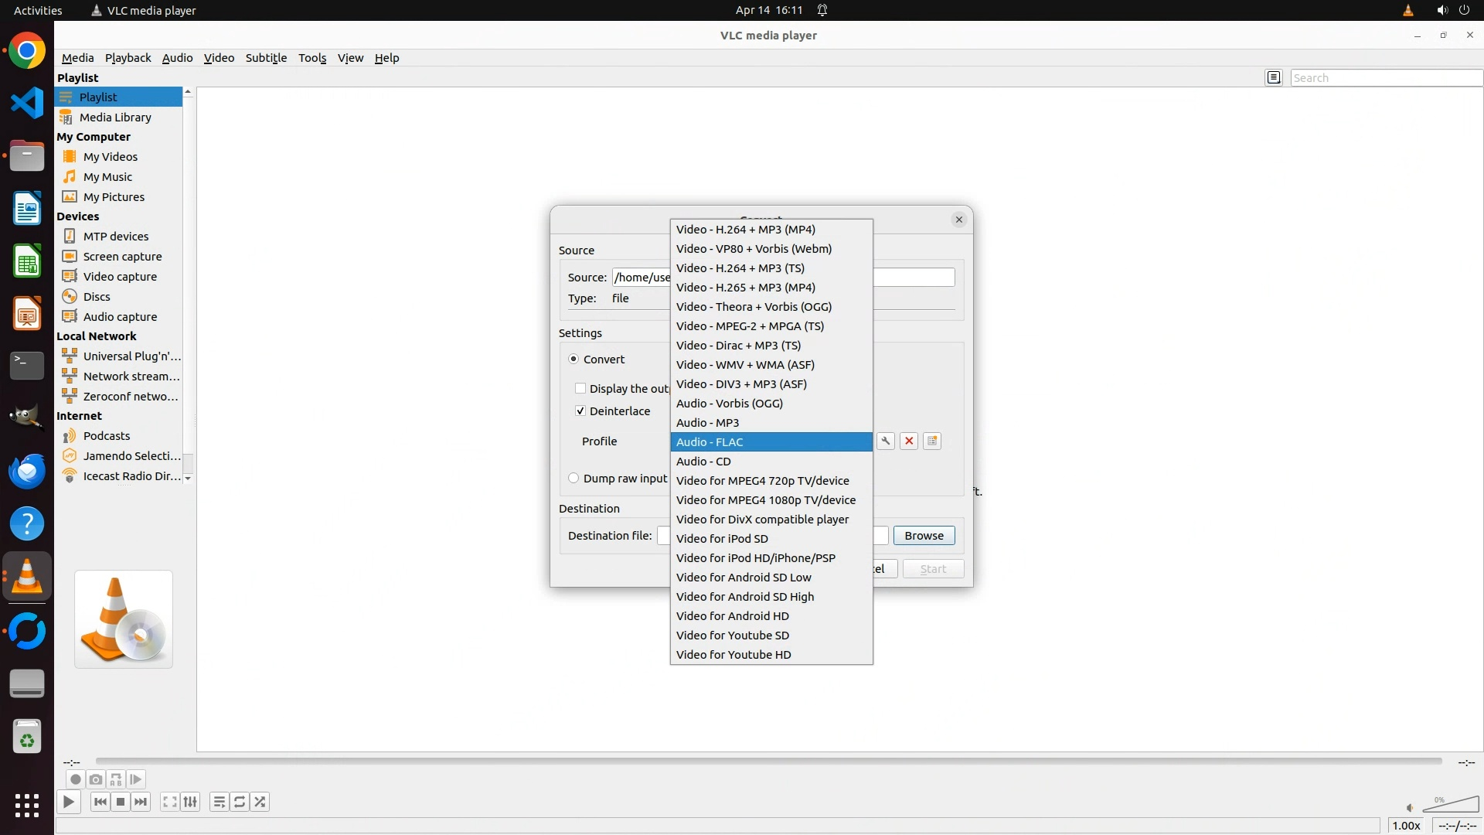This screenshot has width=1484, height=835.
Task: Open the Tools menu
Action: (311, 57)
